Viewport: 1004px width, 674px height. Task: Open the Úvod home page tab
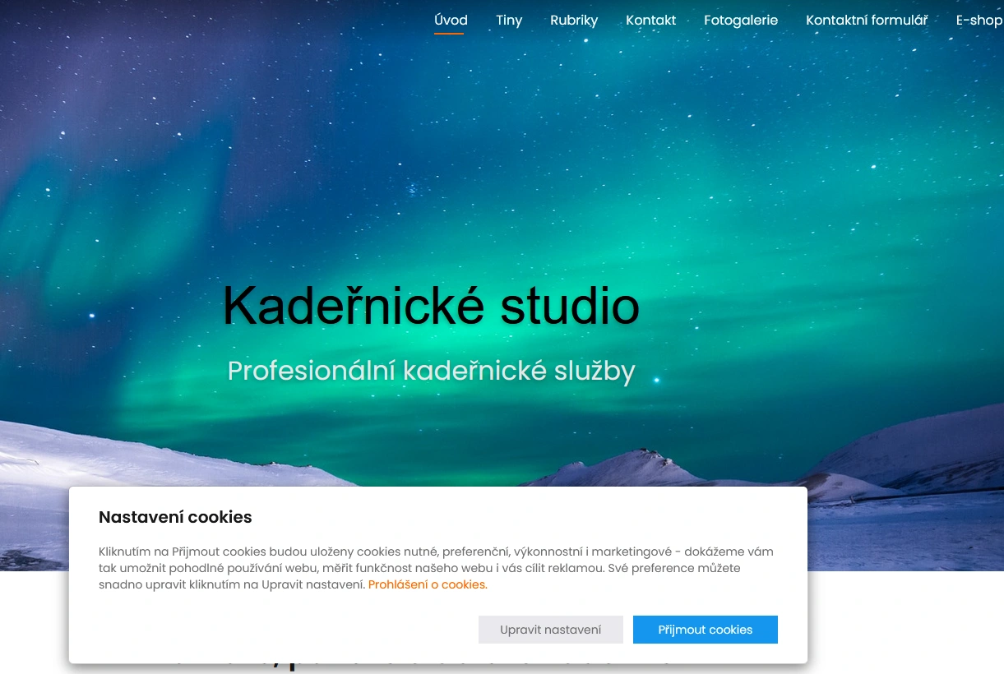[x=451, y=21]
